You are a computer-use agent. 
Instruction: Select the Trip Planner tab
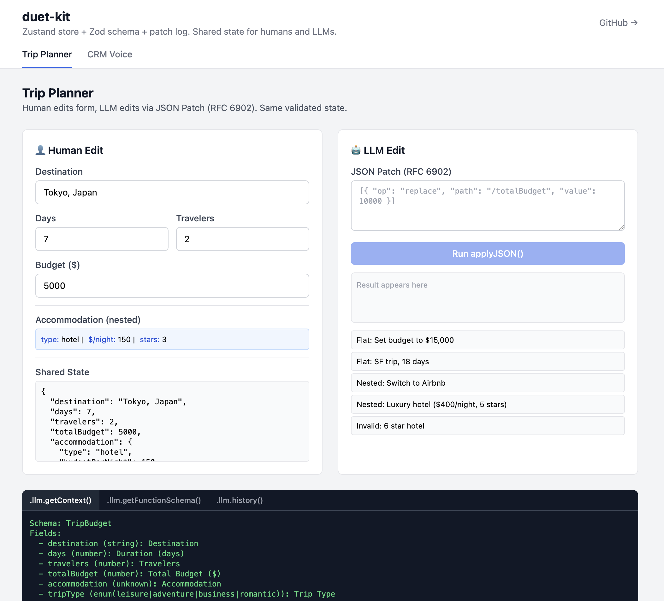point(47,54)
